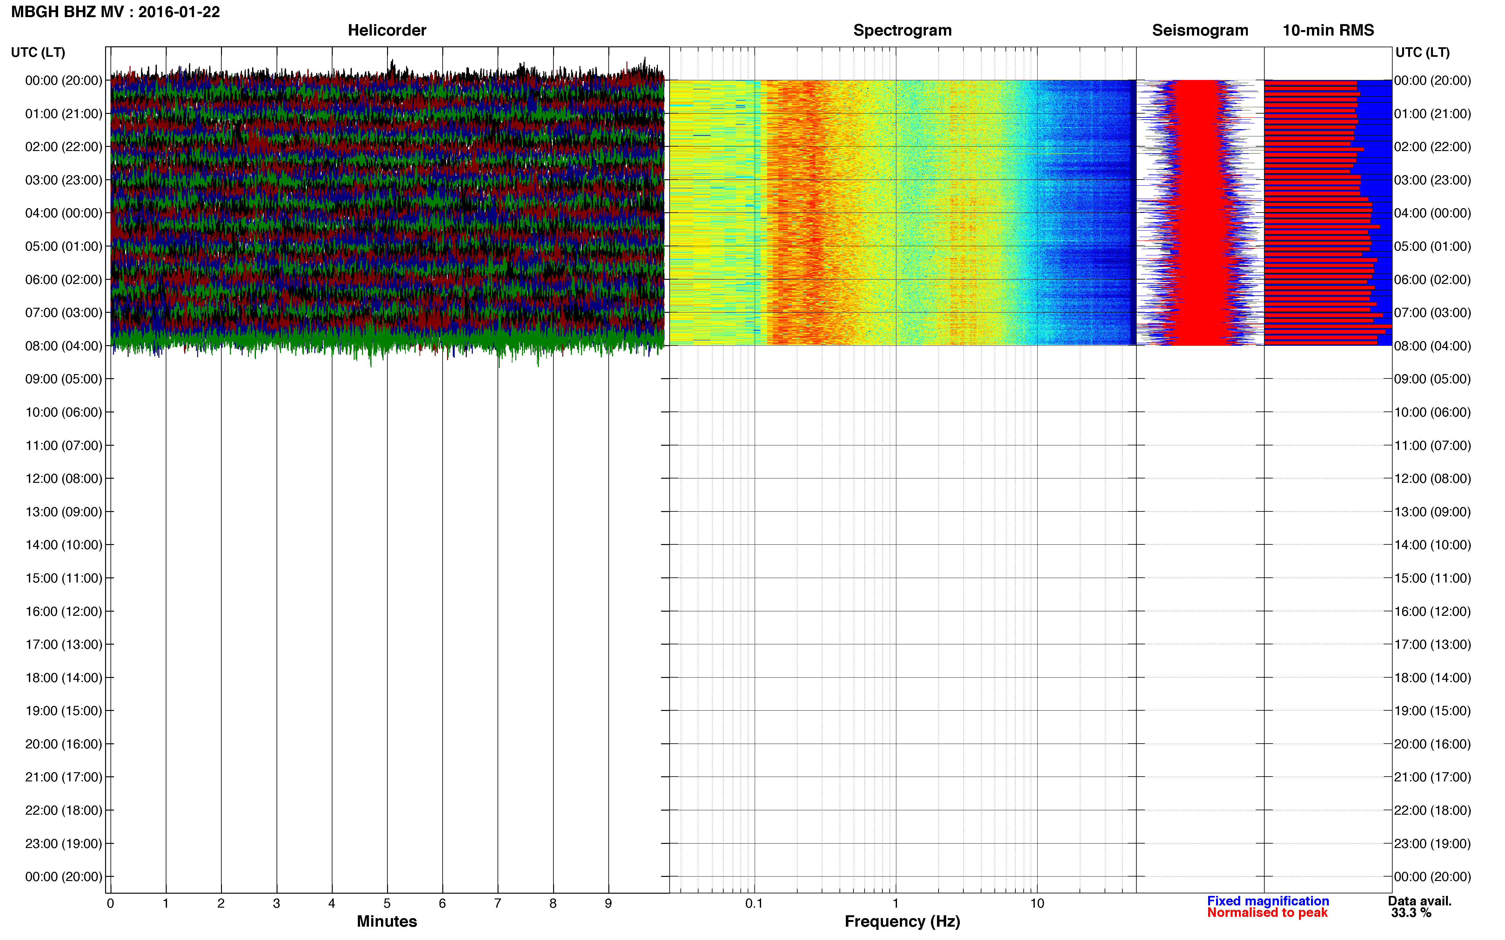Click the right "UTC (LT)" axis header
The width and height of the screenshot is (1505, 940).
(x=1422, y=52)
